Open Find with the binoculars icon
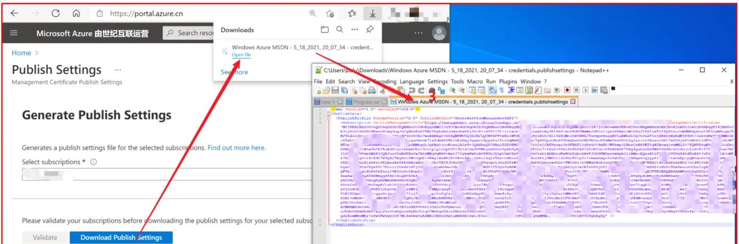739x244 pixels. pos(432,90)
